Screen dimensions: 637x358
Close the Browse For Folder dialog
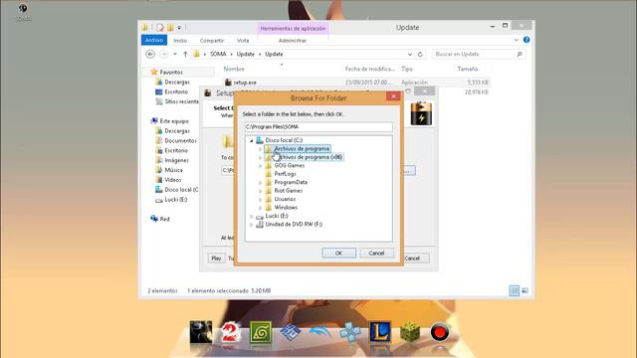(393, 96)
